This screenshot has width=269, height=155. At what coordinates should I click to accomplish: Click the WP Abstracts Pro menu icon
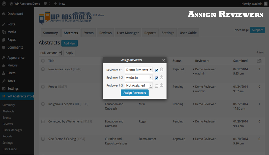[4, 96]
